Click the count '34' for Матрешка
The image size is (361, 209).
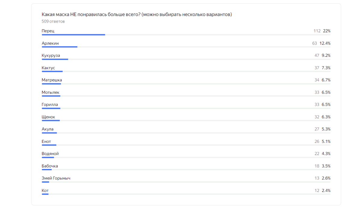pyautogui.click(x=317, y=80)
